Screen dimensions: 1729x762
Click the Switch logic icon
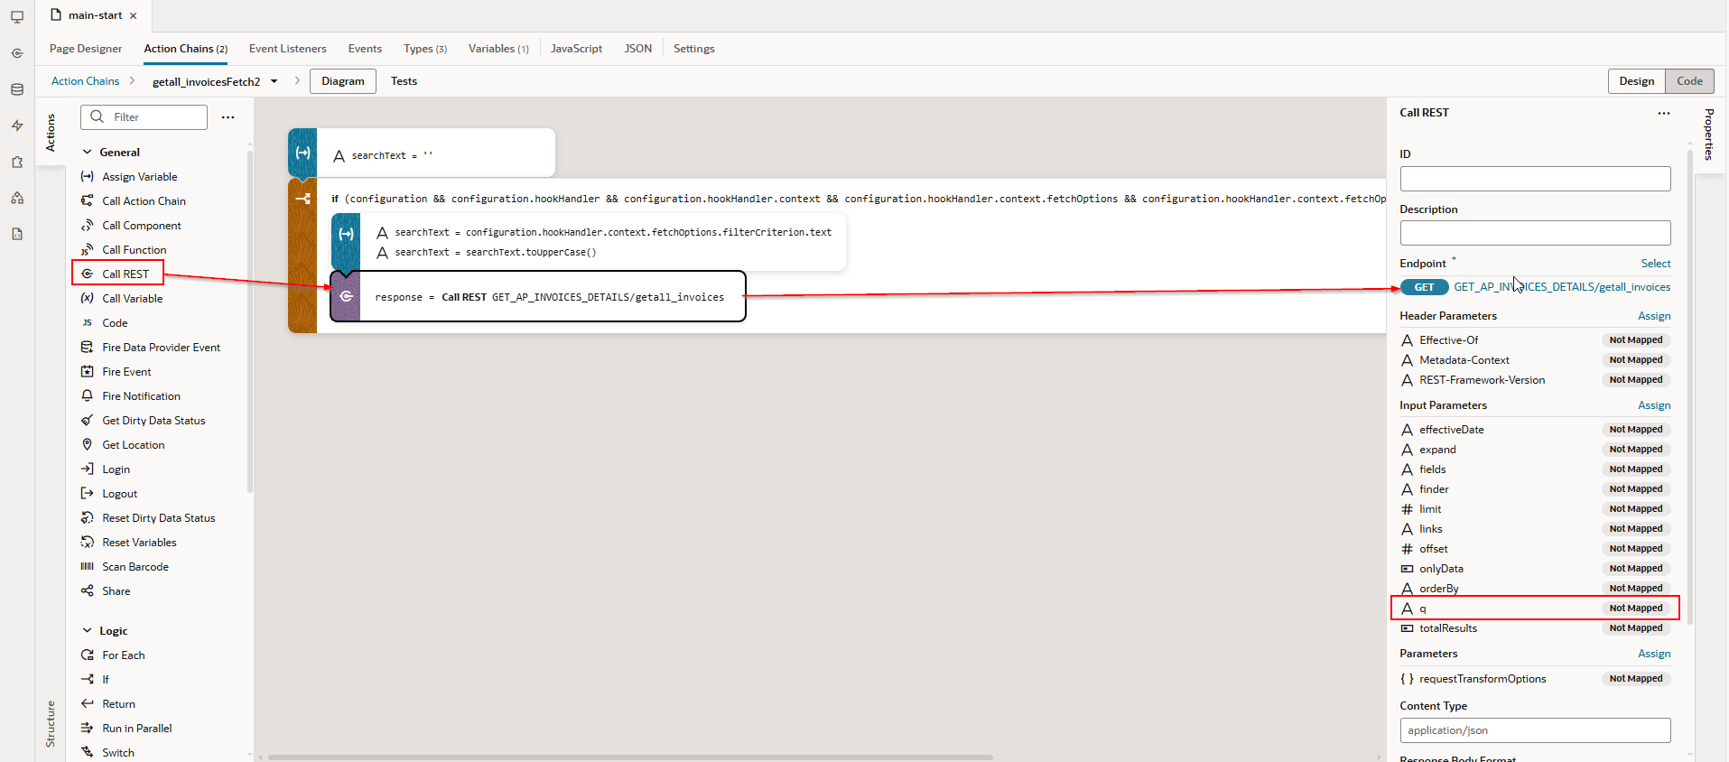tap(88, 753)
